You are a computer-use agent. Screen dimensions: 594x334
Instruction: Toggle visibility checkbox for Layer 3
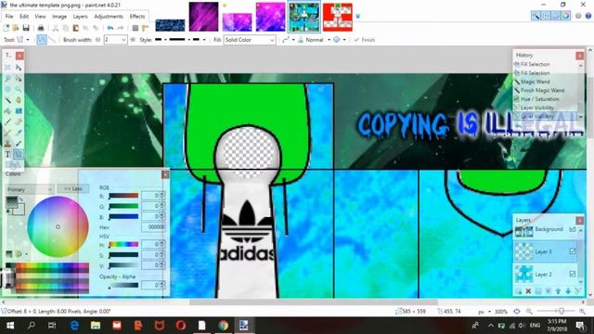click(573, 251)
